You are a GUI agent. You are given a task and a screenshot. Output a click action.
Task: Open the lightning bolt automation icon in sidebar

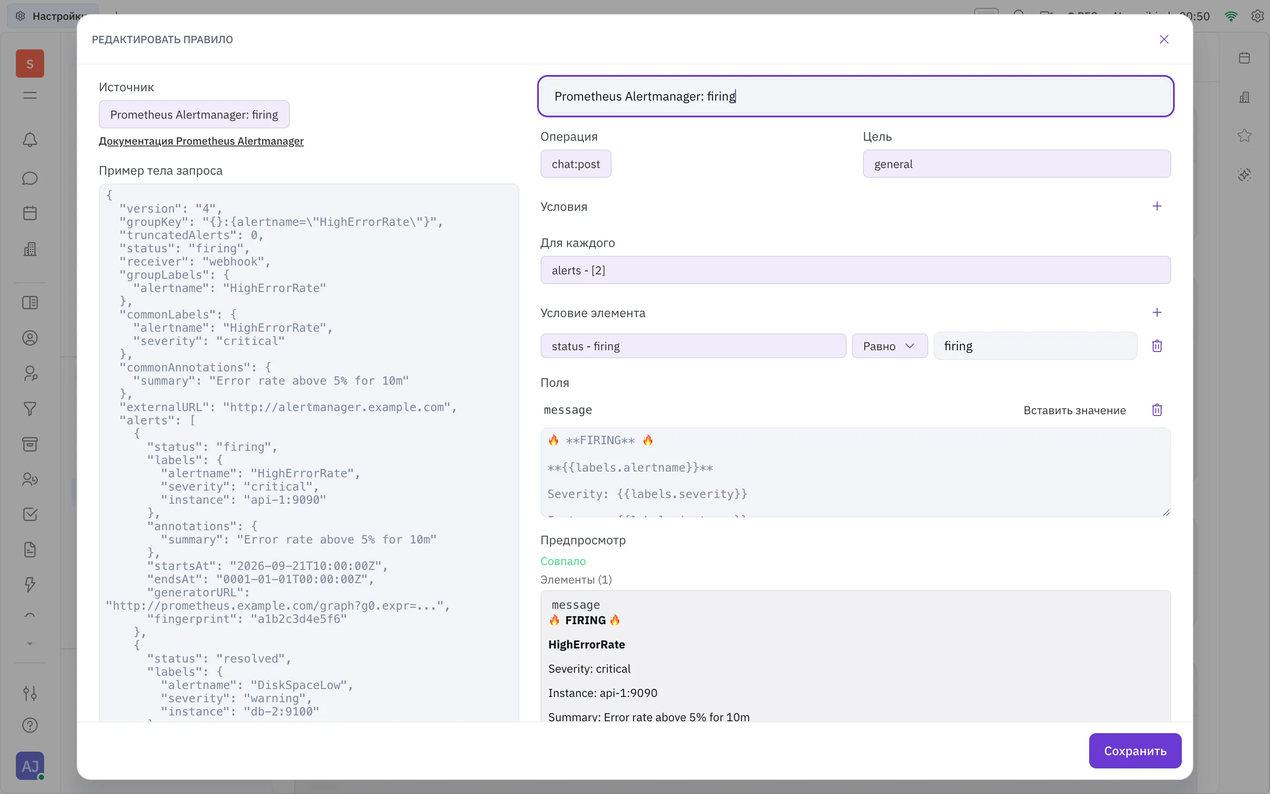coord(30,584)
